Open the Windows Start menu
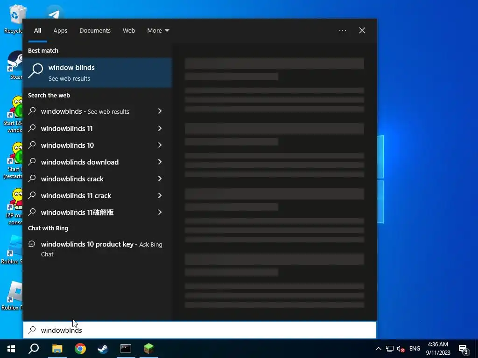 pyautogui.click(x=11, y=349)
